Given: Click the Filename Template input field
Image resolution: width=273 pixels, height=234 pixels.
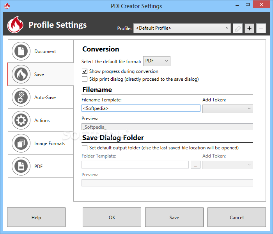Looking at the screenshot, I should pos(141,108).
